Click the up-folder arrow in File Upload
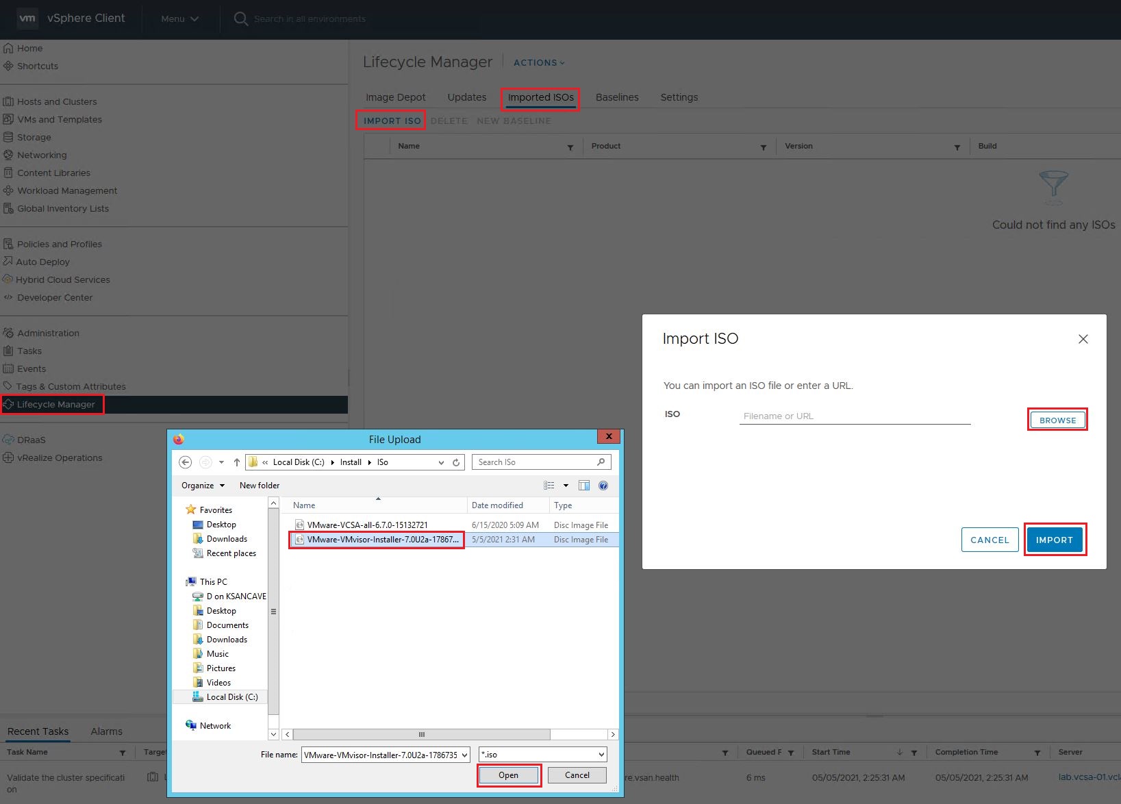The image size is (1121, 804). click(x=237, y=462)
